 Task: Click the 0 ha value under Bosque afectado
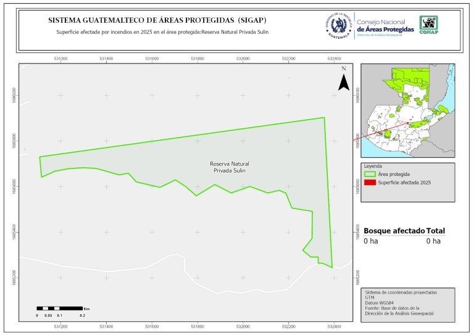coord(370,241)
